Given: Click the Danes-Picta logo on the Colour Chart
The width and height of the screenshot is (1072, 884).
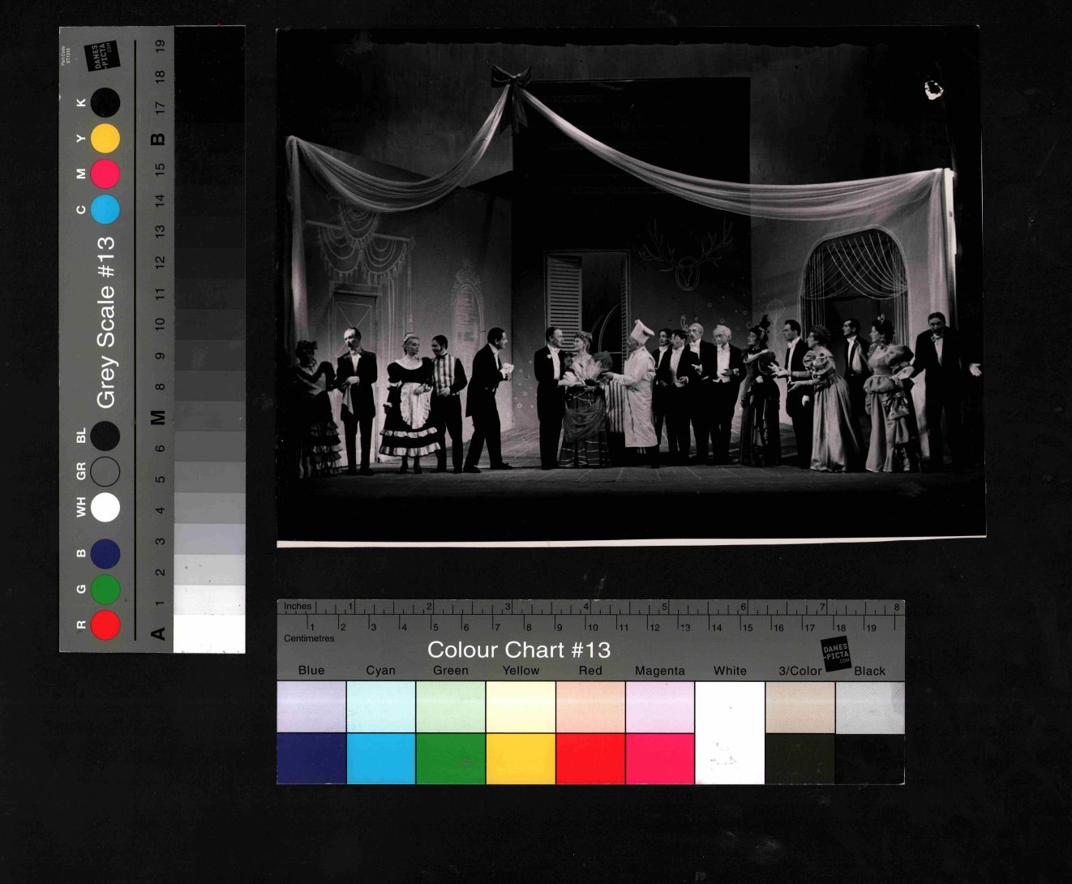Looking at the screenshot, I should pyautogui.click(x=836, y=654).
